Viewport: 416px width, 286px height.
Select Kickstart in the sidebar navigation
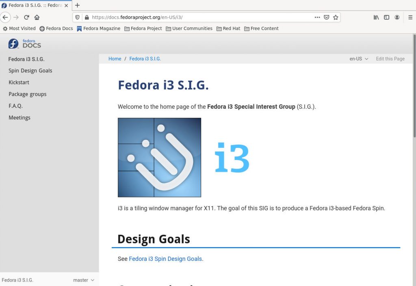[x=19, y=82]
